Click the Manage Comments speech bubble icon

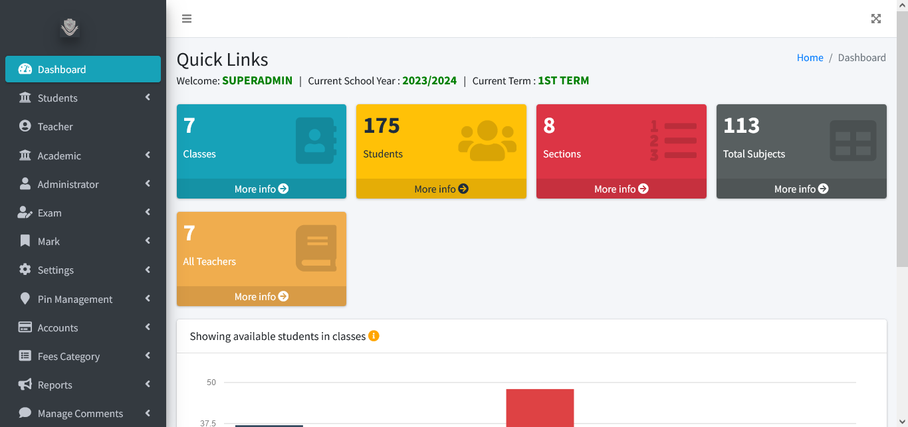pos(25,413)
